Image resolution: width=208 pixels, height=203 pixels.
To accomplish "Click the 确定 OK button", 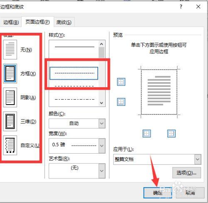I will (x=158, y=193).
